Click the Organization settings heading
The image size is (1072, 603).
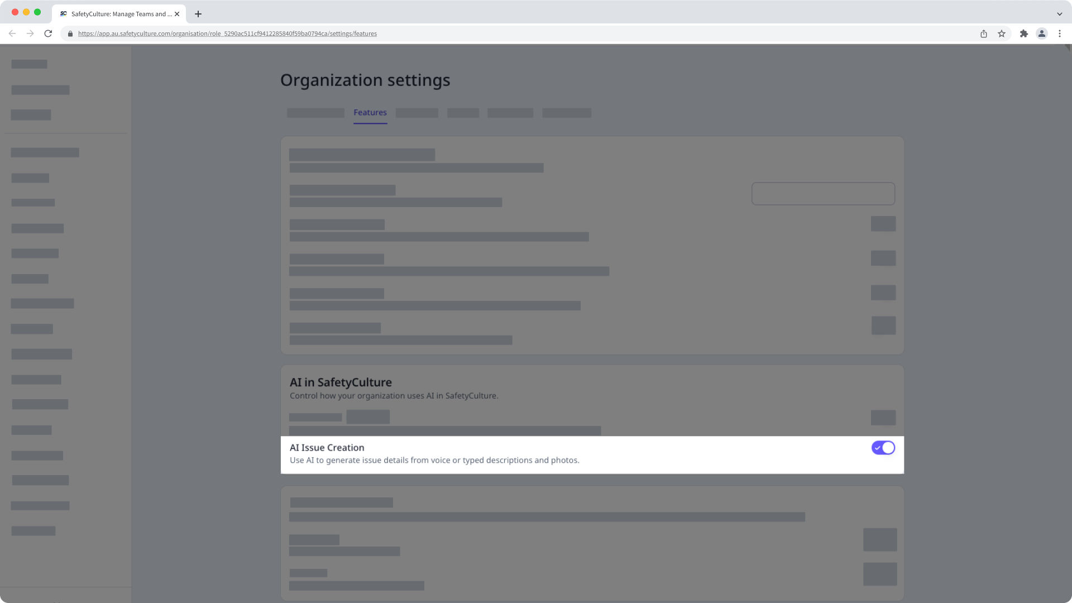click(365, 80)
